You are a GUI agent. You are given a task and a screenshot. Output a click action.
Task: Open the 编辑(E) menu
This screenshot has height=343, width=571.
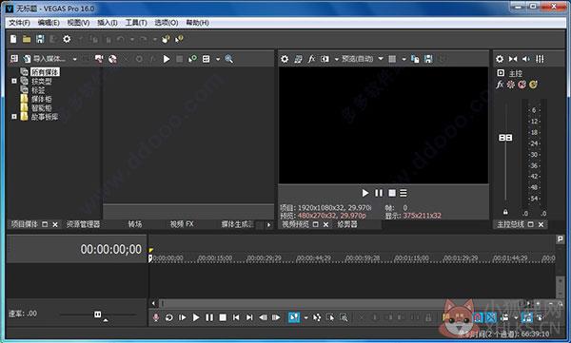49,23
